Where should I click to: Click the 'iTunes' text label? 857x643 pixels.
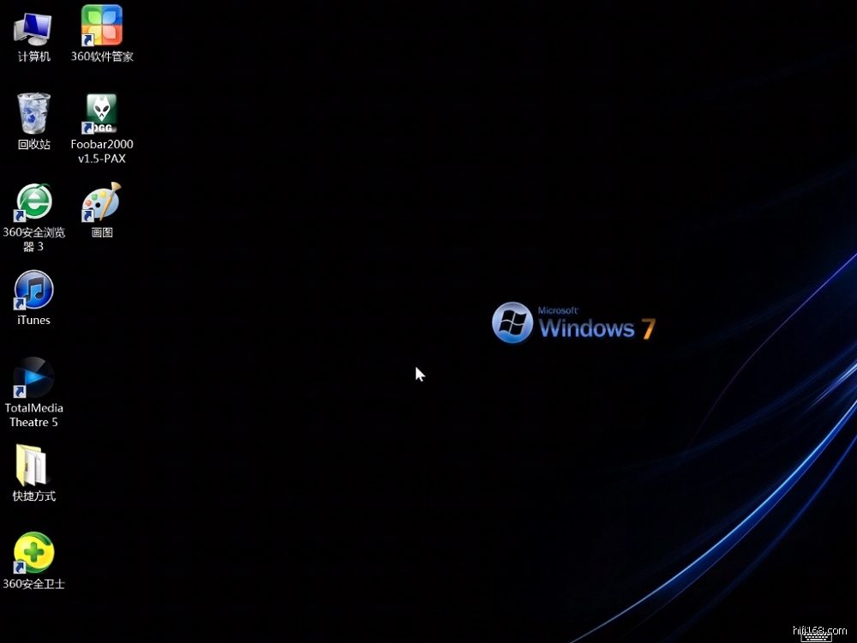tap(33, 320)
